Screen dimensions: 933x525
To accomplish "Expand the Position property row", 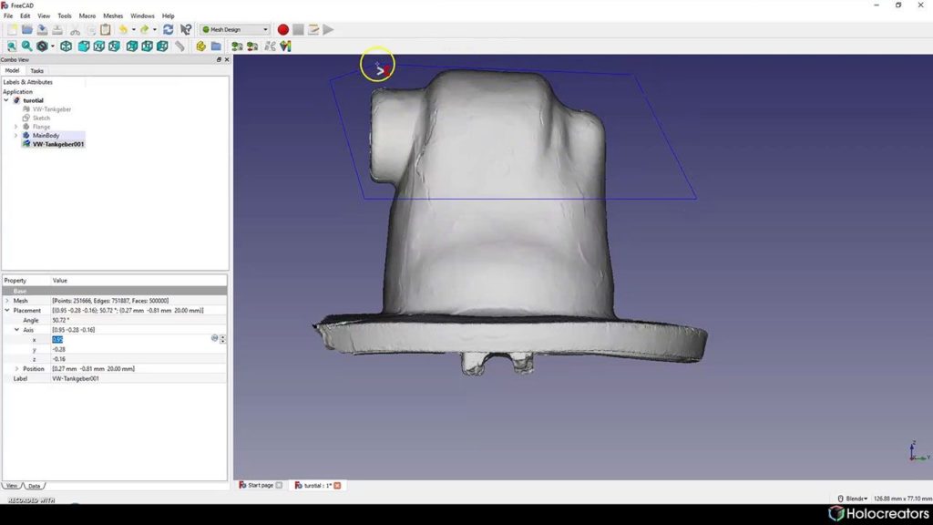I will click(16, 369).
